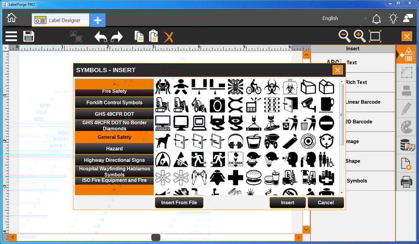419x244 pixels.
Task: Zoom in on the label canvas
Action: point(358,36)
